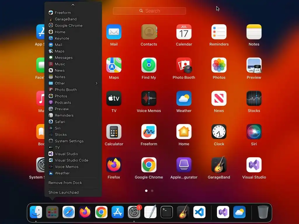Pick Voice Memos in the context menu

(73, 167)
